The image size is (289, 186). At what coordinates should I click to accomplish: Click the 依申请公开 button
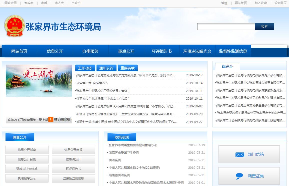tap(73, 159)
